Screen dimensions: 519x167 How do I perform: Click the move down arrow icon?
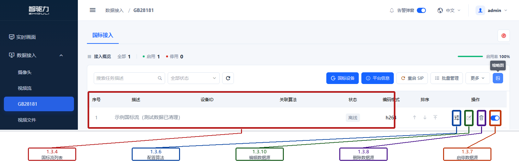[425, 117]
